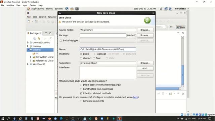Click the network connection icon in GNOME panel
This screenshot has width=215, height=121.
166,9
